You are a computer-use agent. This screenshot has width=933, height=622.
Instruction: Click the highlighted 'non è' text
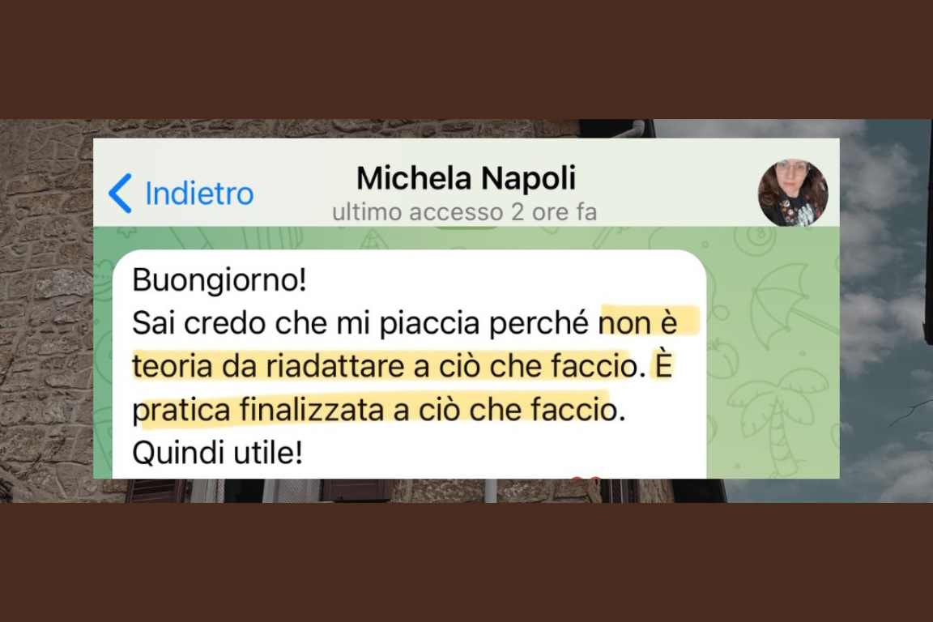point(638,322)
